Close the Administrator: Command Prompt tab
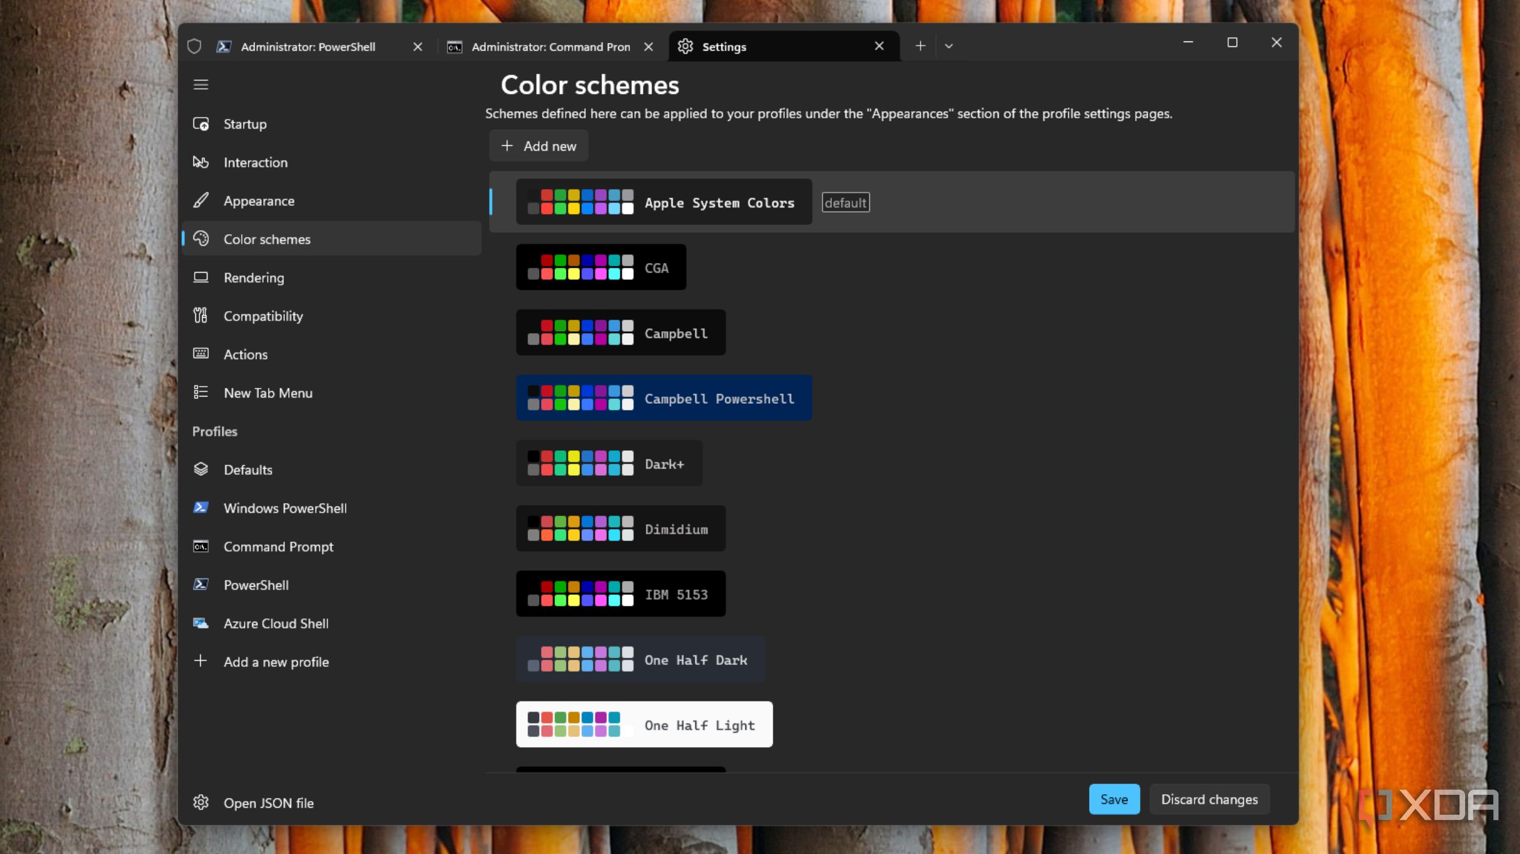The width and height of the screenshot is (1520, 854). coord(649,46)
